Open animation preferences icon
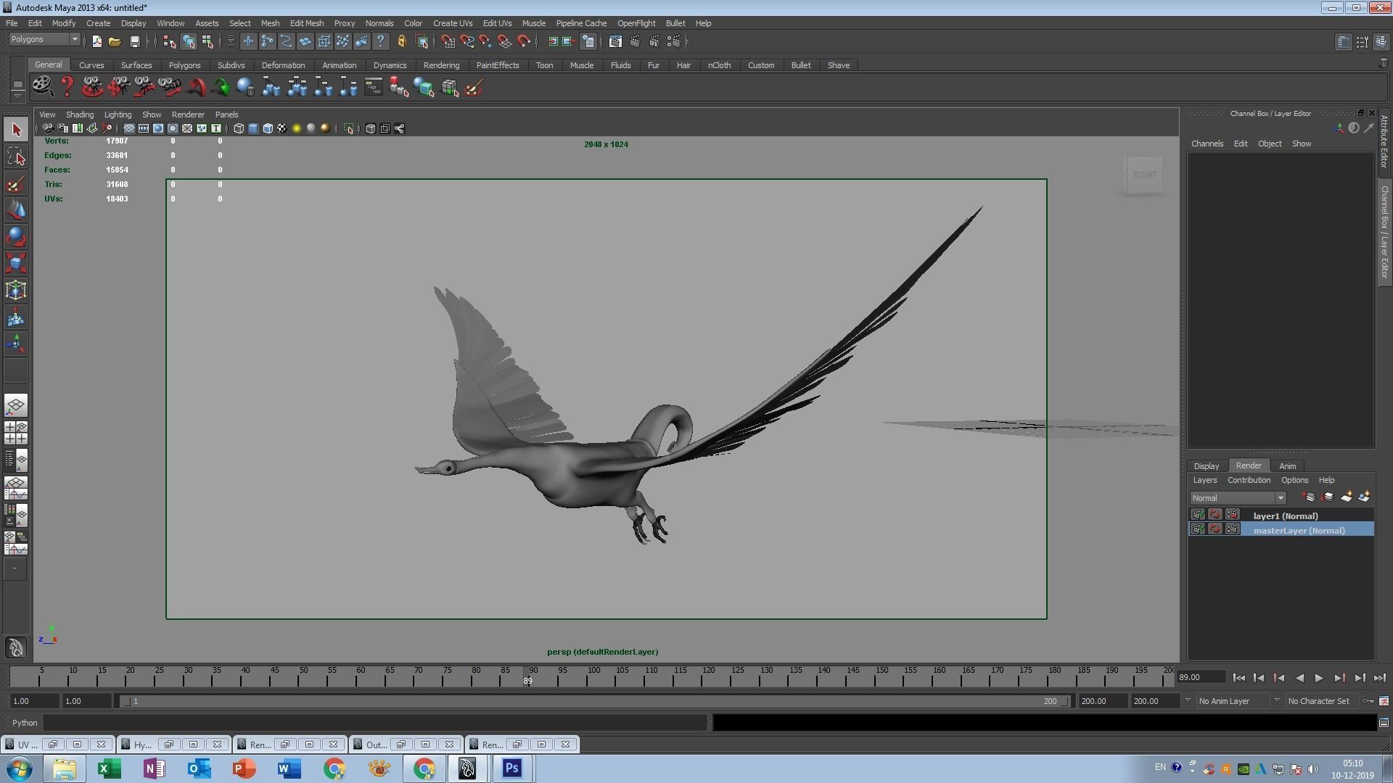The height and width of the screenshot is (783, 1393). 1384,701
